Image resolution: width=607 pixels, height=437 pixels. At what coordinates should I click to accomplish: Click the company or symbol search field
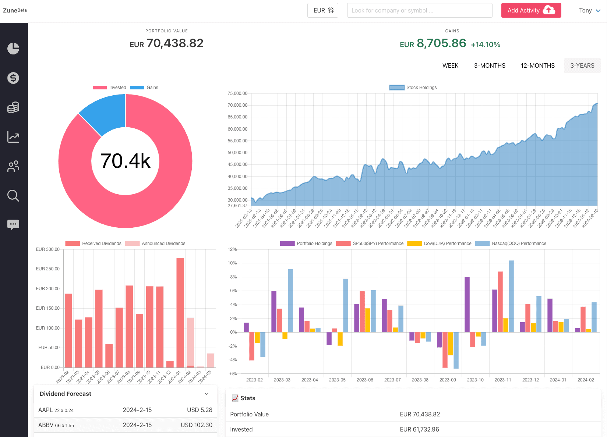click(x=419, y=10)
